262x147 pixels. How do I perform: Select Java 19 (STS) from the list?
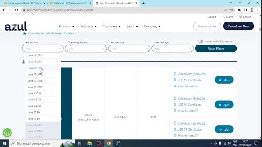(43, 56)
